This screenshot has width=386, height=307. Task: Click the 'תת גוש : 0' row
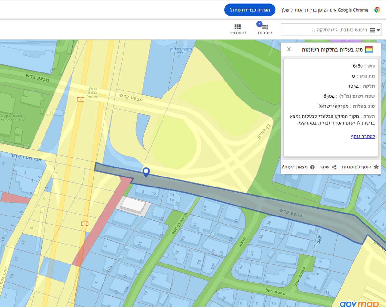363,76
